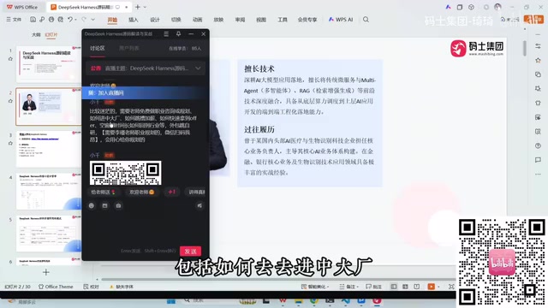Open the search magnifier in the ribbon
This screenshot has height=308, width=548.
tap(366, 20)
